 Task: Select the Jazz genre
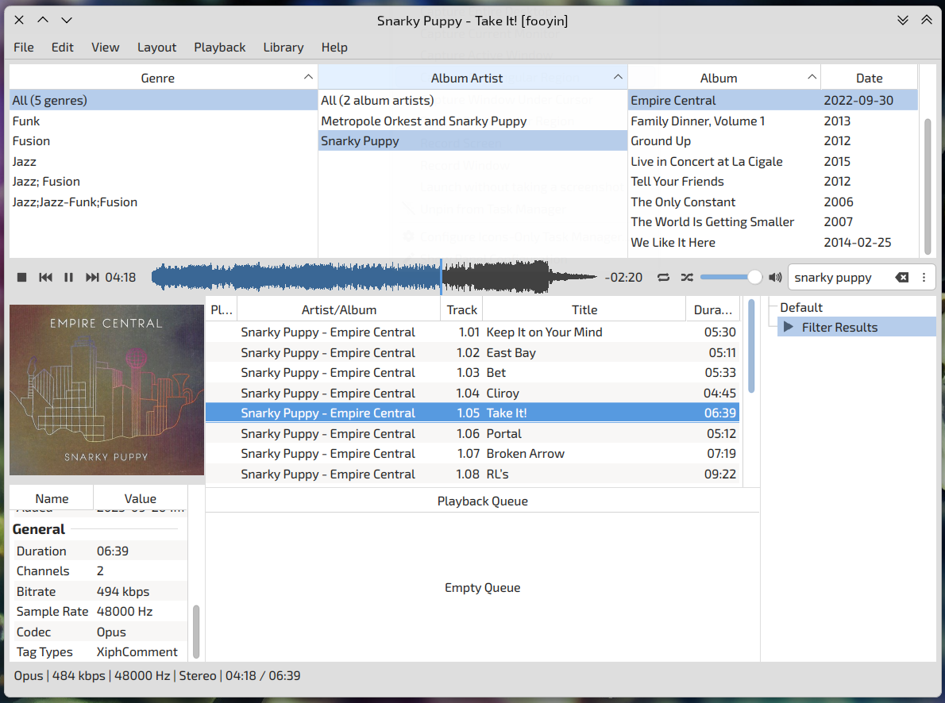pyautogui.click(x=164, y=161)
